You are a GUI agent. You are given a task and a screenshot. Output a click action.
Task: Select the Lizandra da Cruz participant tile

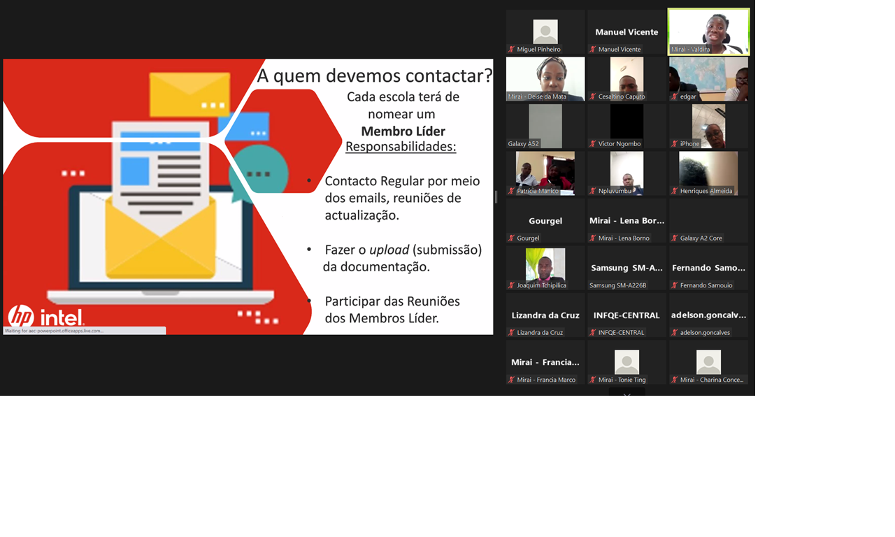(x=545, y=315)
